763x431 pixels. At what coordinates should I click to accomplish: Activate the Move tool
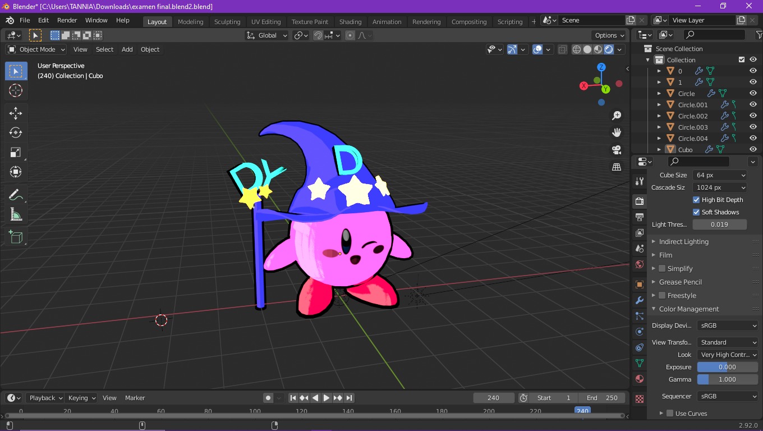point(16,113)
